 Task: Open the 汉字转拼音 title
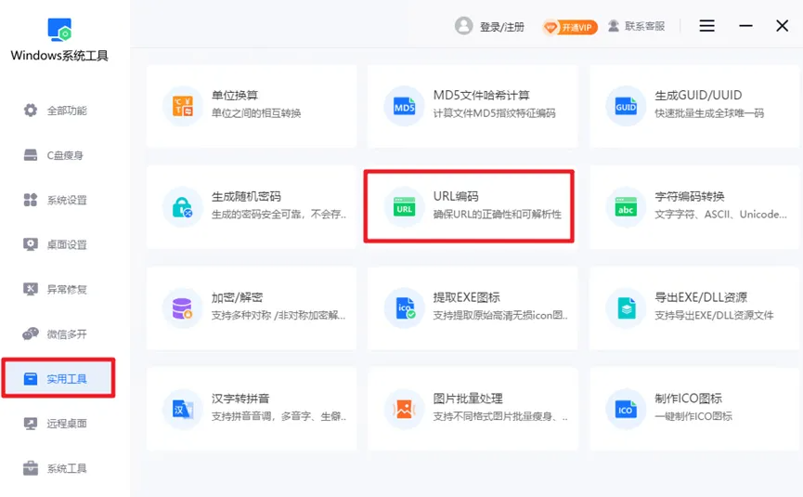pos(240,399)
